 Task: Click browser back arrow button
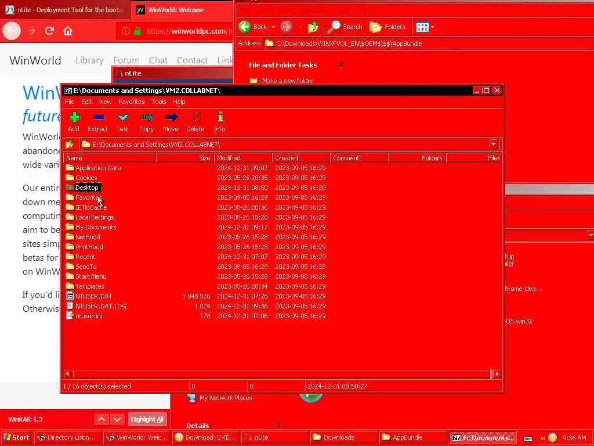(x=12, y=31)
